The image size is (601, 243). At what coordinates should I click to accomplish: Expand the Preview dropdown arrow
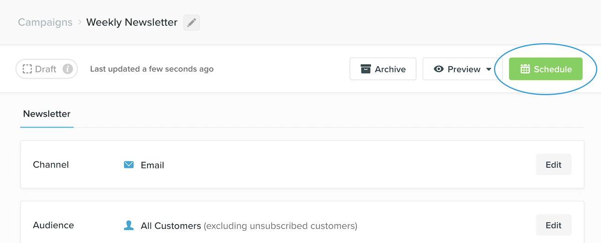click(x=489, y=69)
